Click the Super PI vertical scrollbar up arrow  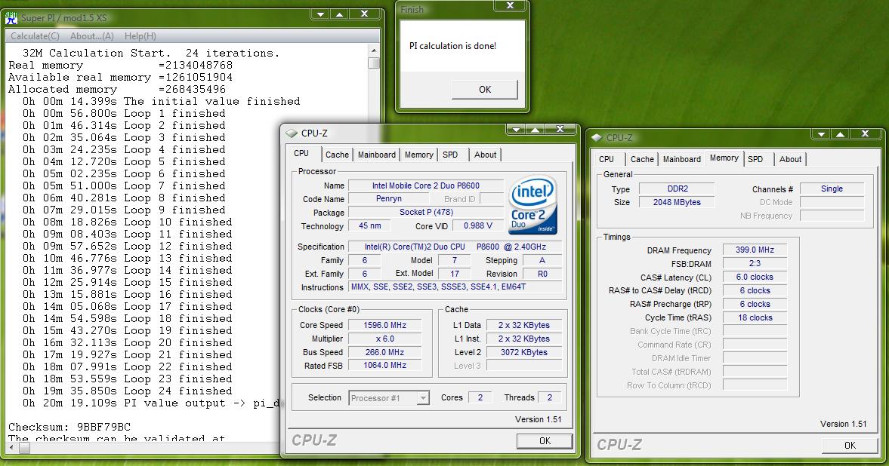pos(373,51)
